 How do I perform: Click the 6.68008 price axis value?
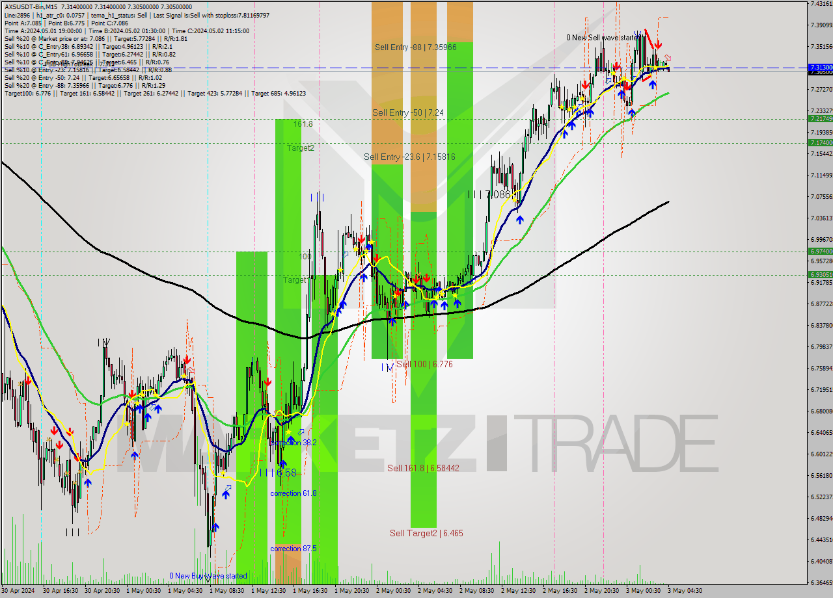821,411
